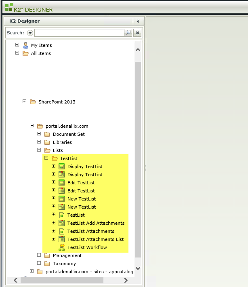Image resolution: width=248 pixels, height=287 pixels.
Task: Click the tree scroll down arrow
Action: (138, 268)
